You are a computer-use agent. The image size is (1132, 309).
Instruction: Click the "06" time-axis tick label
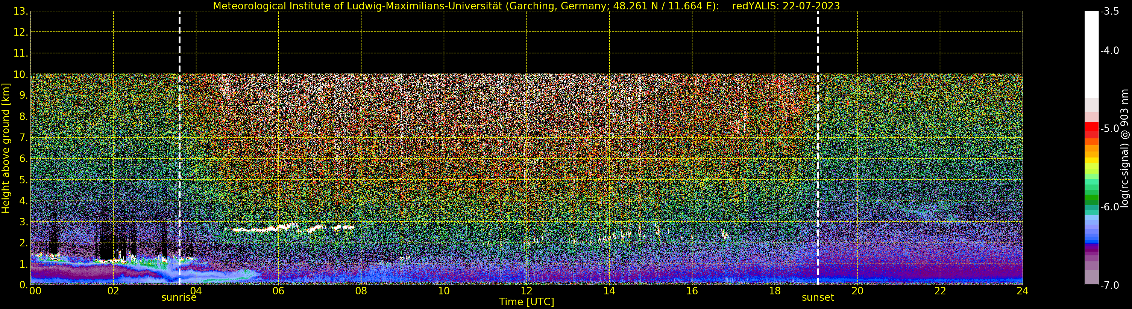coord(278,291)
